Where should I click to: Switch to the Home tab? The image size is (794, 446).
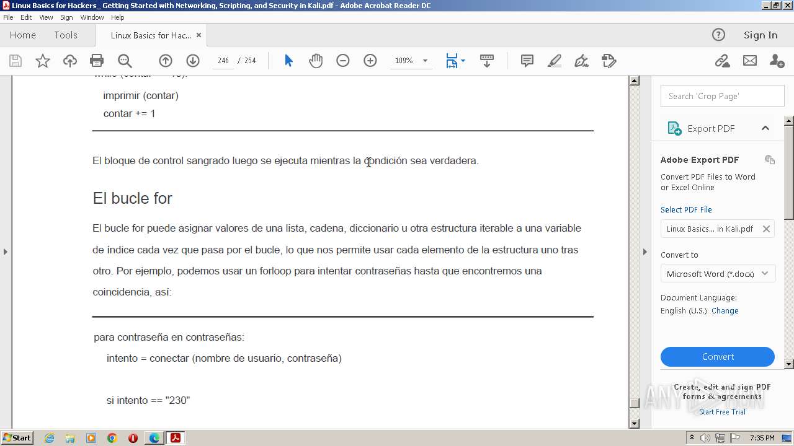point(23,35)
